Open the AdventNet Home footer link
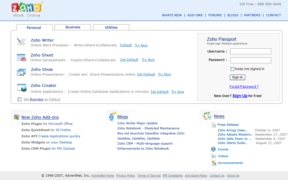Image resolution: width=288 pixels, height=180 pixels. click(x=102, y=175)
